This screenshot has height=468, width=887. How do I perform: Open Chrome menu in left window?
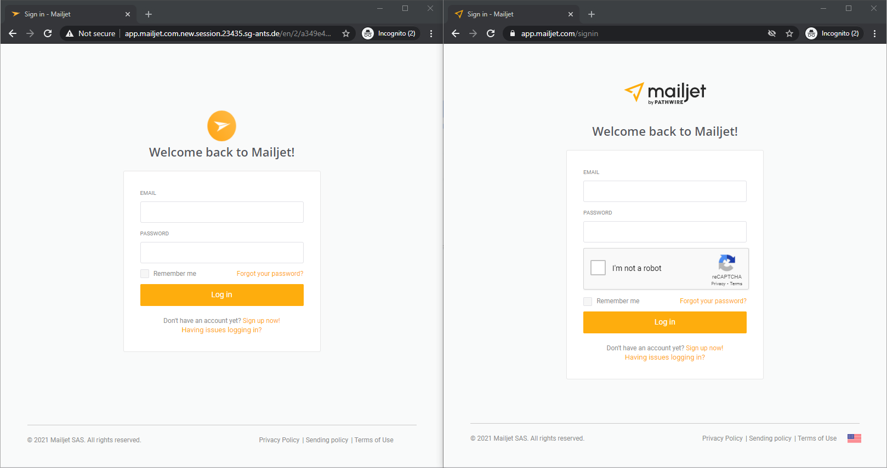(431, 33)
